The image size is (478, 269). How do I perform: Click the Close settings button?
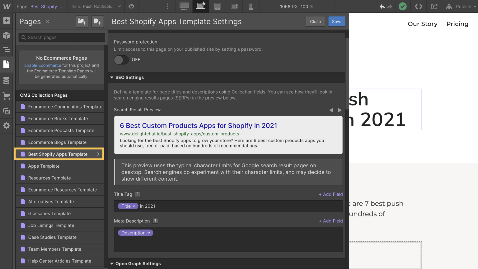[x=315, y=21]
